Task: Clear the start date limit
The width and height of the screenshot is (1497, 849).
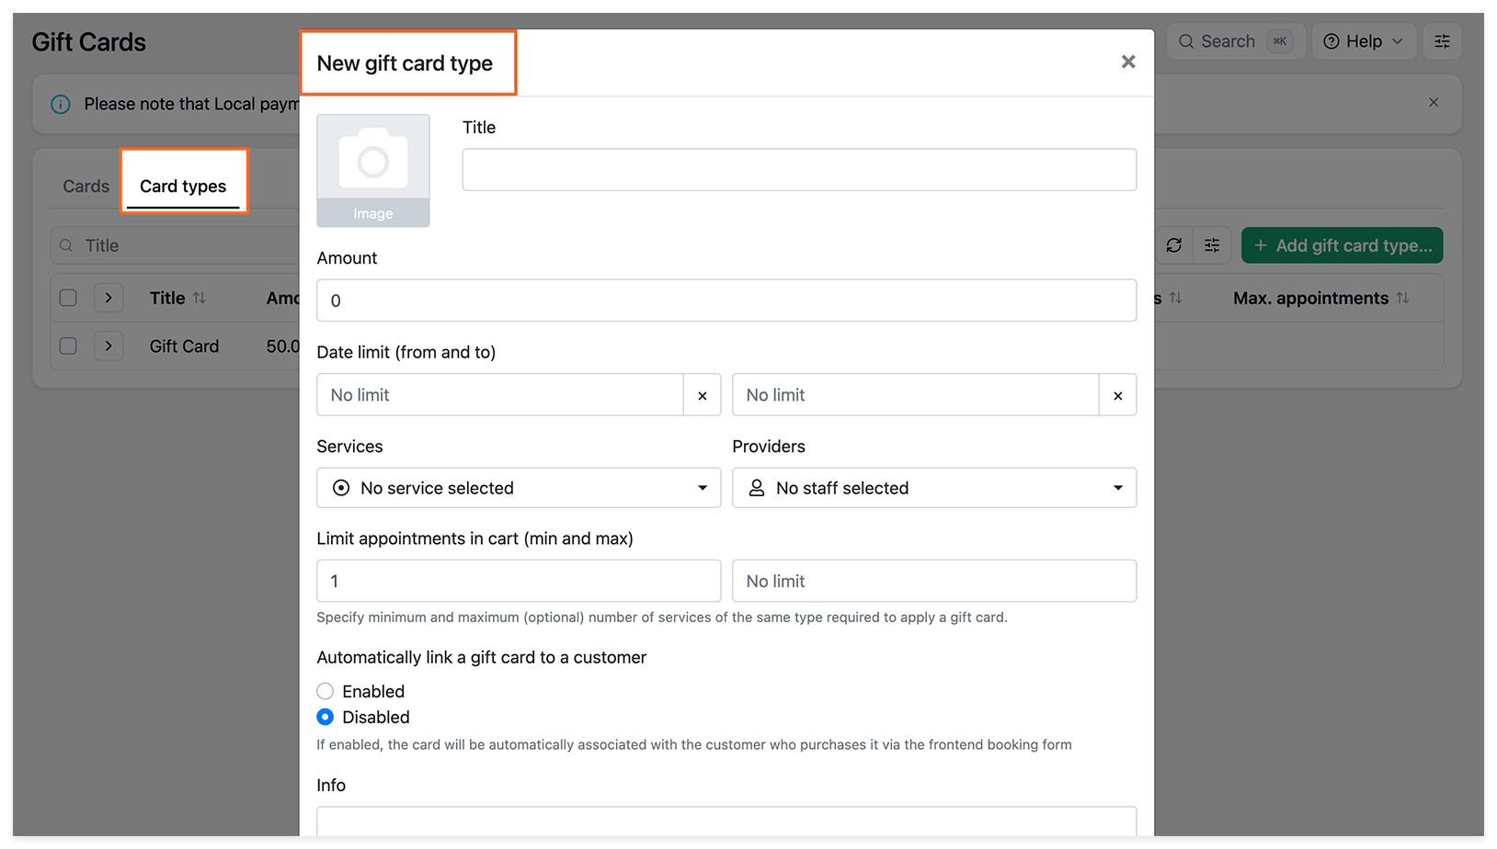Action: click(703, 395)
